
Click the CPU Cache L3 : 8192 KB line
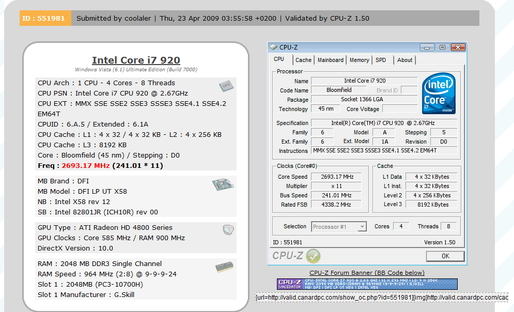coord(82,145)
